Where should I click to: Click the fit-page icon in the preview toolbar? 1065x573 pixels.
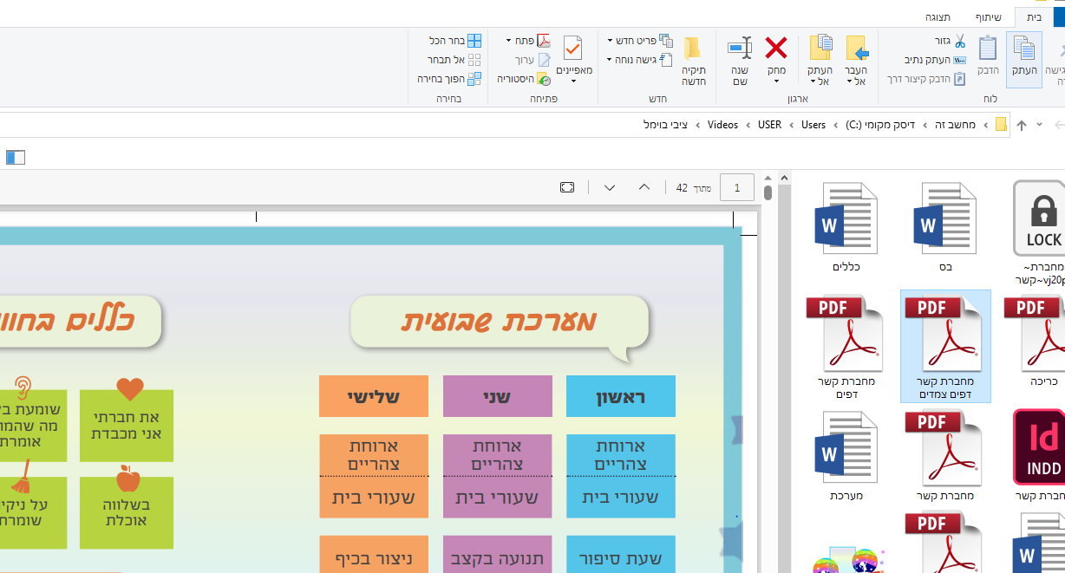(567, 187)
